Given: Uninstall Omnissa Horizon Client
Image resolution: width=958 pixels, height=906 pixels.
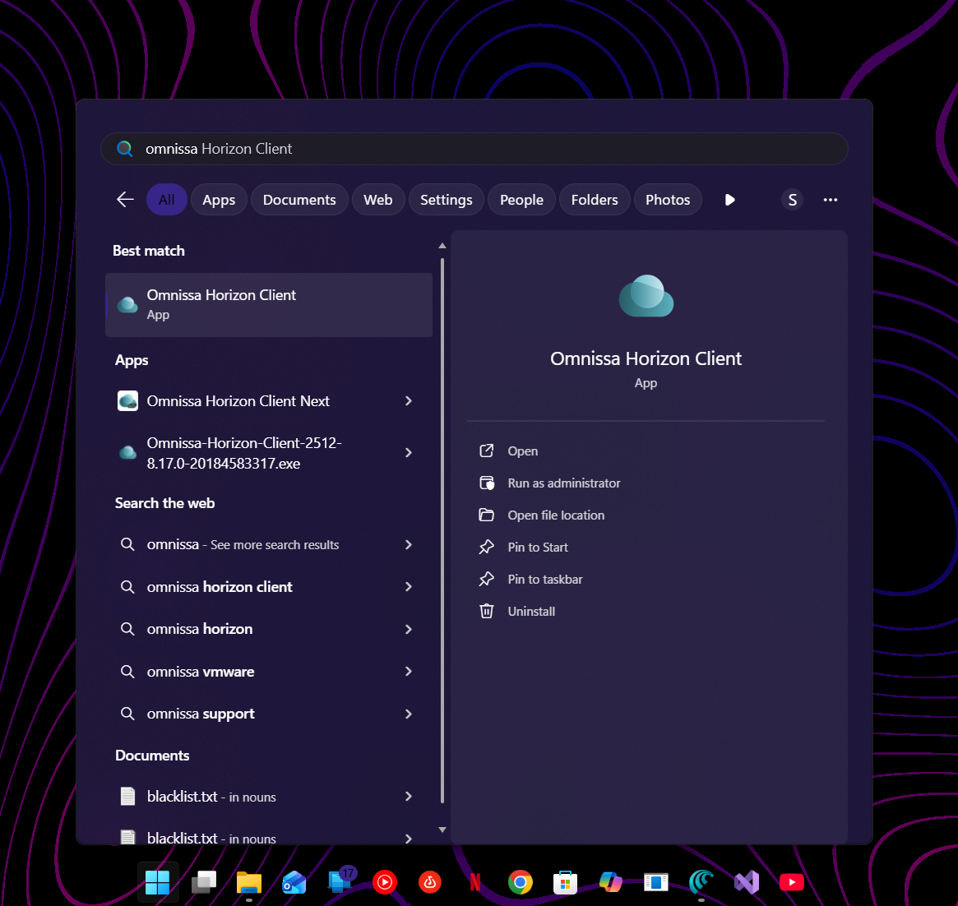Looking at the screenshot, I should [x=530, y=611].
